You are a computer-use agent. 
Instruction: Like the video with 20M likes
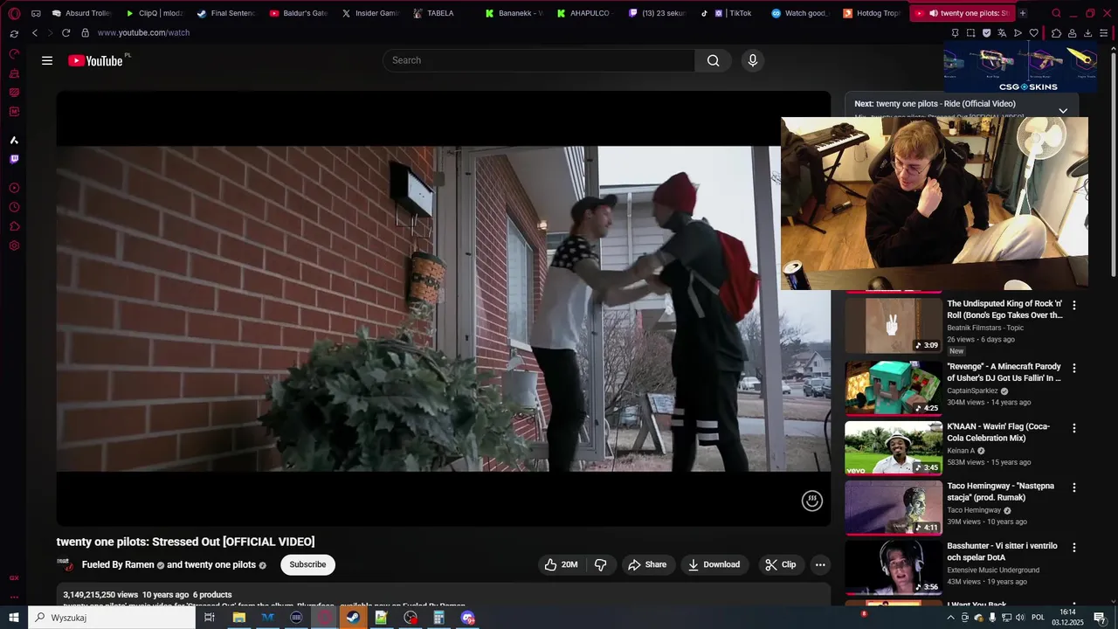[x=561, y=564]
